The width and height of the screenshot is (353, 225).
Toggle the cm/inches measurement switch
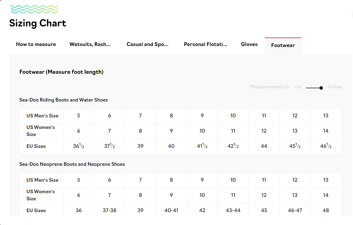[x=314, y=88]
